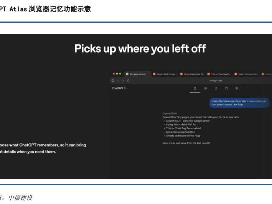Click 'Opened tabs' label above response
This screenshot has width=272, height=204.
(170, 114)
